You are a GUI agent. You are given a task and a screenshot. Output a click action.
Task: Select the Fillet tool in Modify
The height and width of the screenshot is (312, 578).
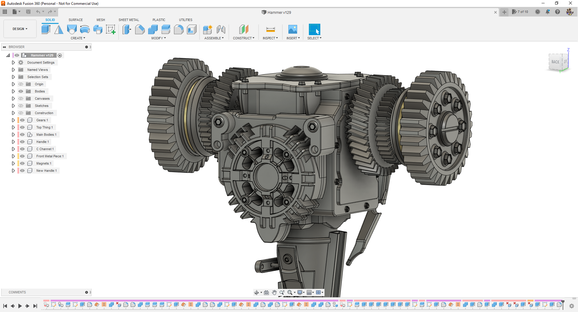point(179,29)
